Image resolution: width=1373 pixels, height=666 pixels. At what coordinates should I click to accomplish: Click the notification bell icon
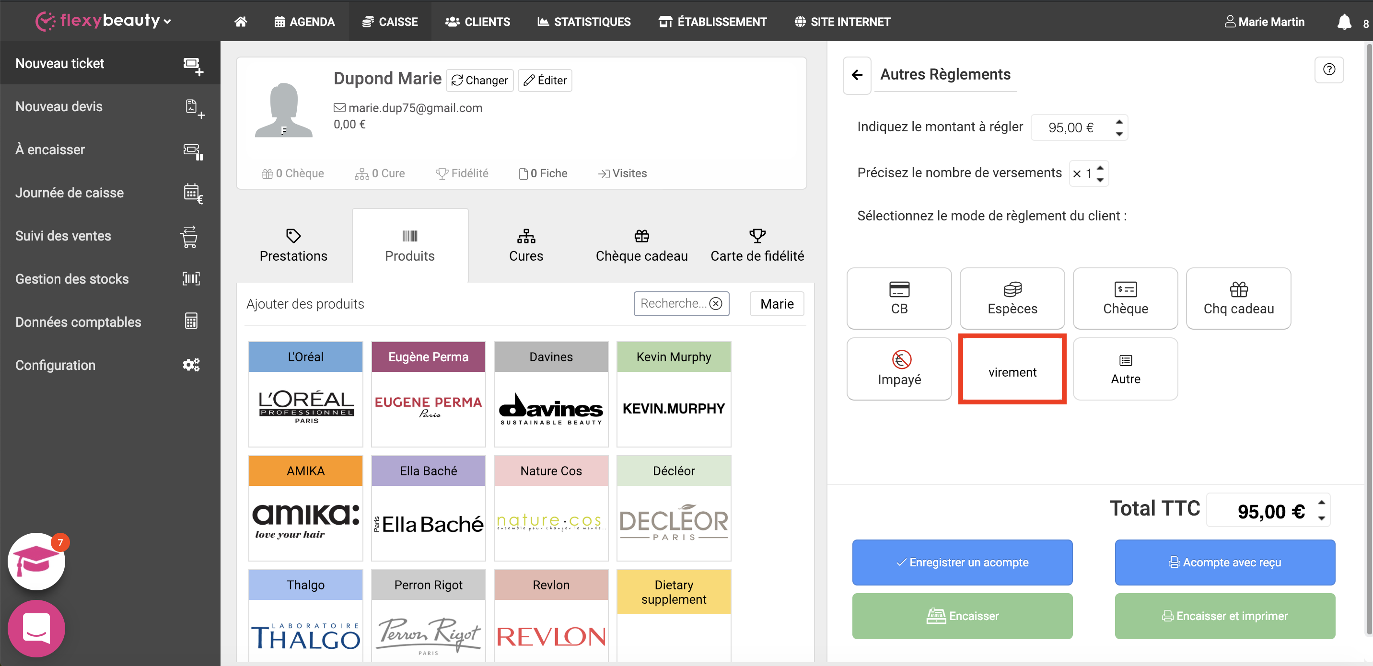[1344, 22]
